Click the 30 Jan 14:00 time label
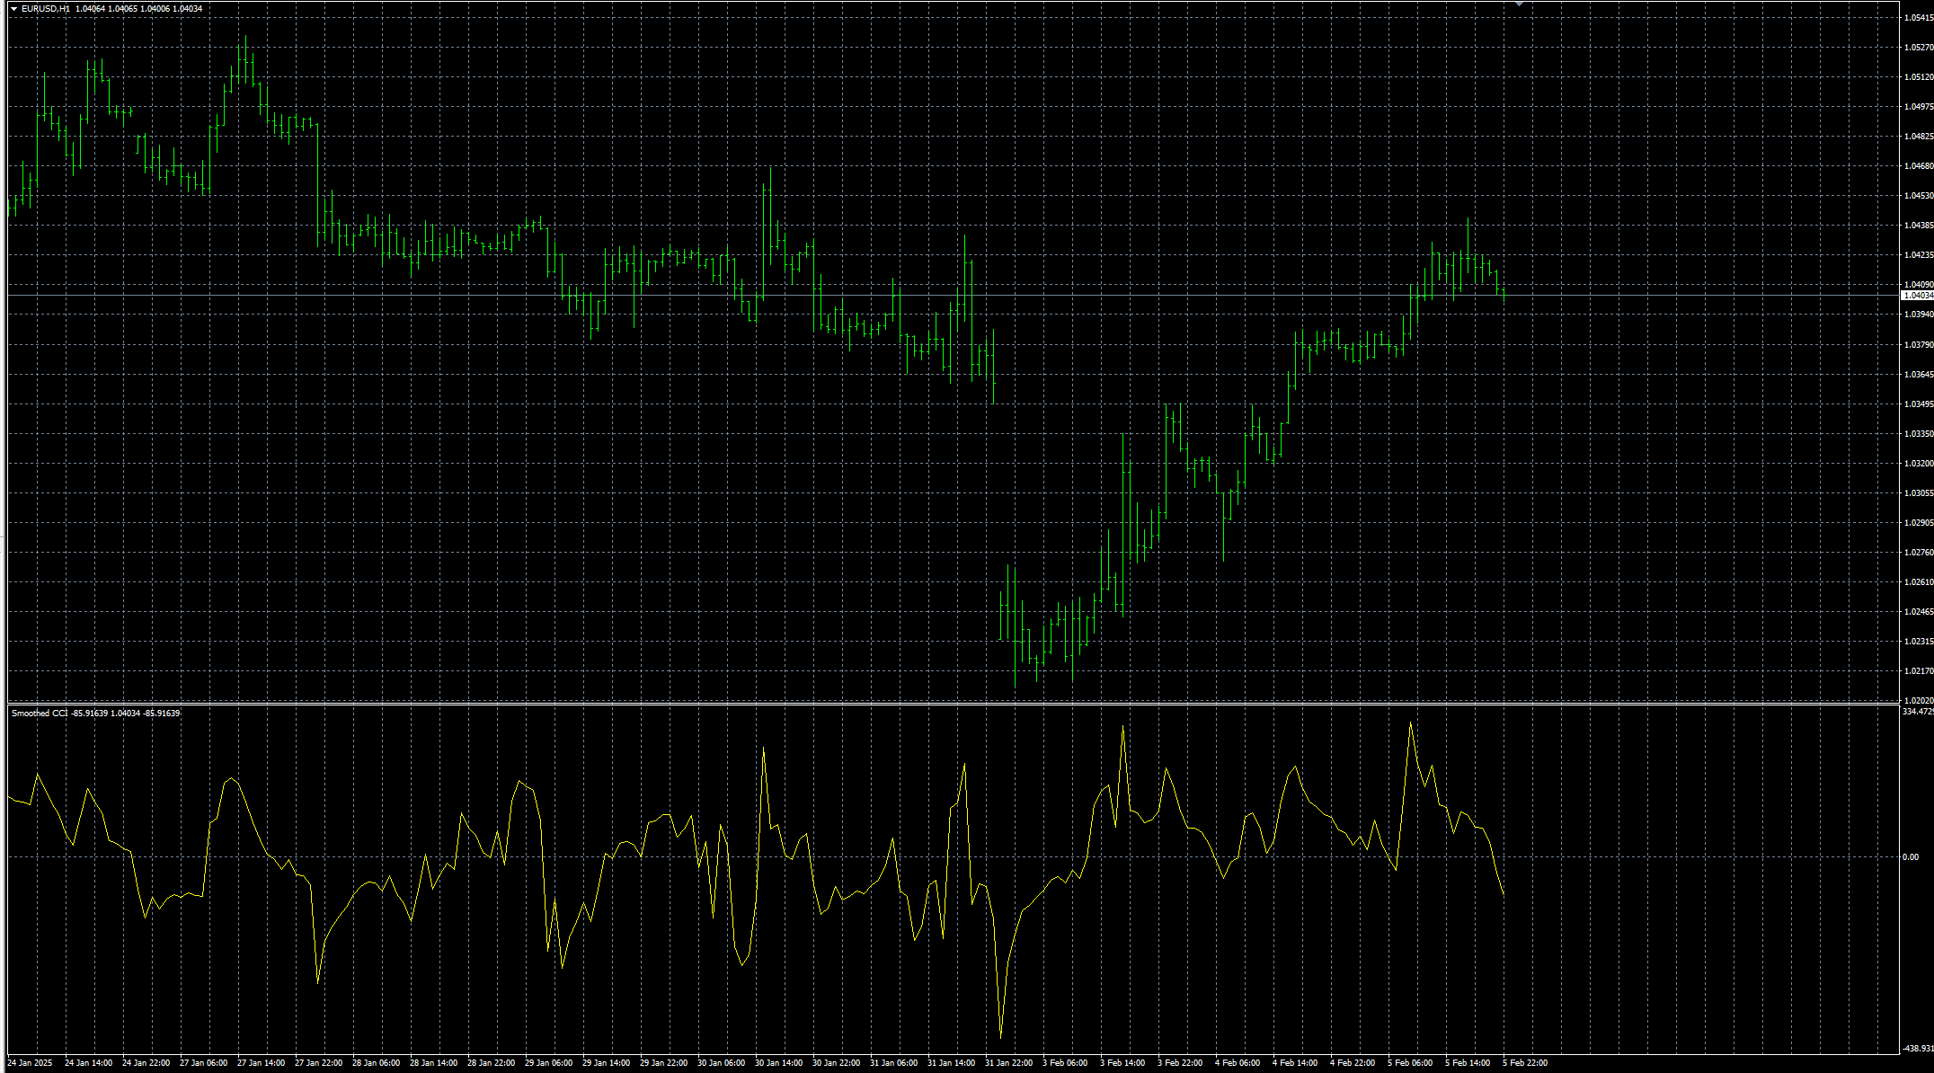Image resolution: width=1934 pixels, height=1073 pixels. click(779, 1063)
